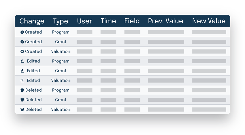Click the trash icon in Deleted Valuation row

click(22, 110)
